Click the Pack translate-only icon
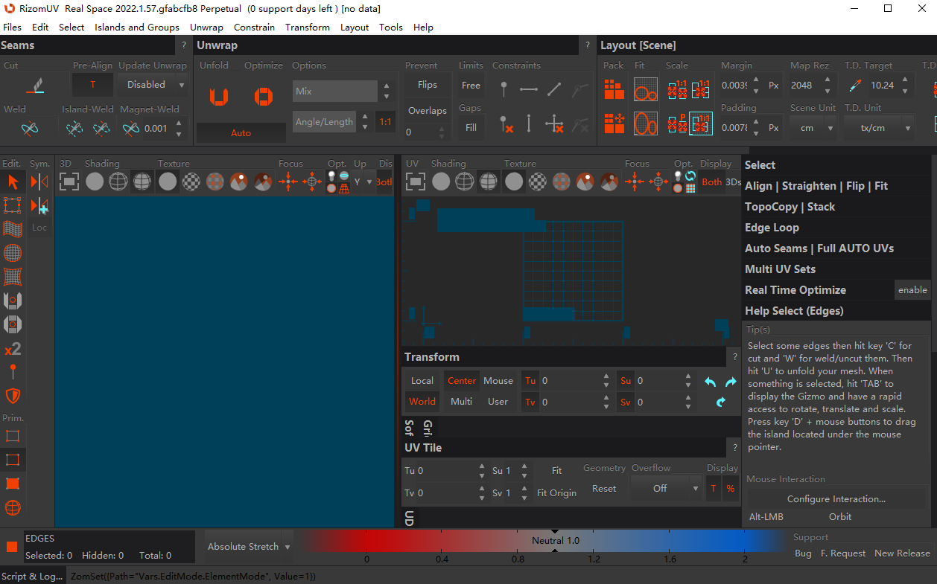The width and height of the screenshot is (937, 584). (614, 123)
